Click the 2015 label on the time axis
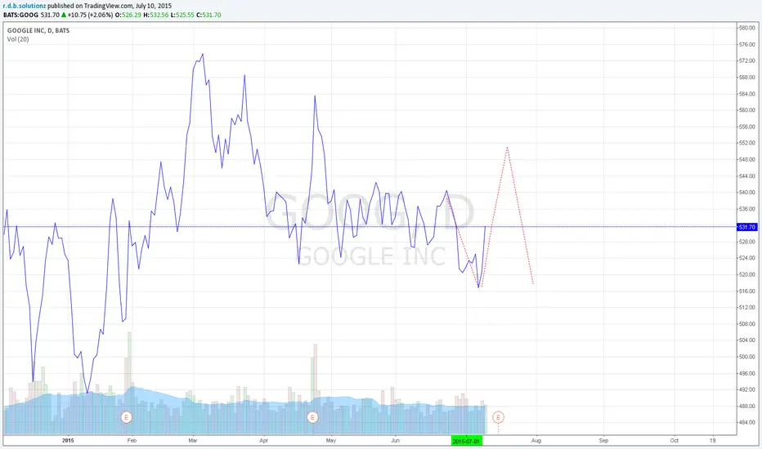Image resolution: width=762 pixels, height=449 pixels. coord(68,441)
